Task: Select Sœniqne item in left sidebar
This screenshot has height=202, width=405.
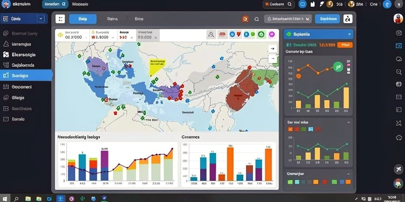Action: [x=26, y=76]
